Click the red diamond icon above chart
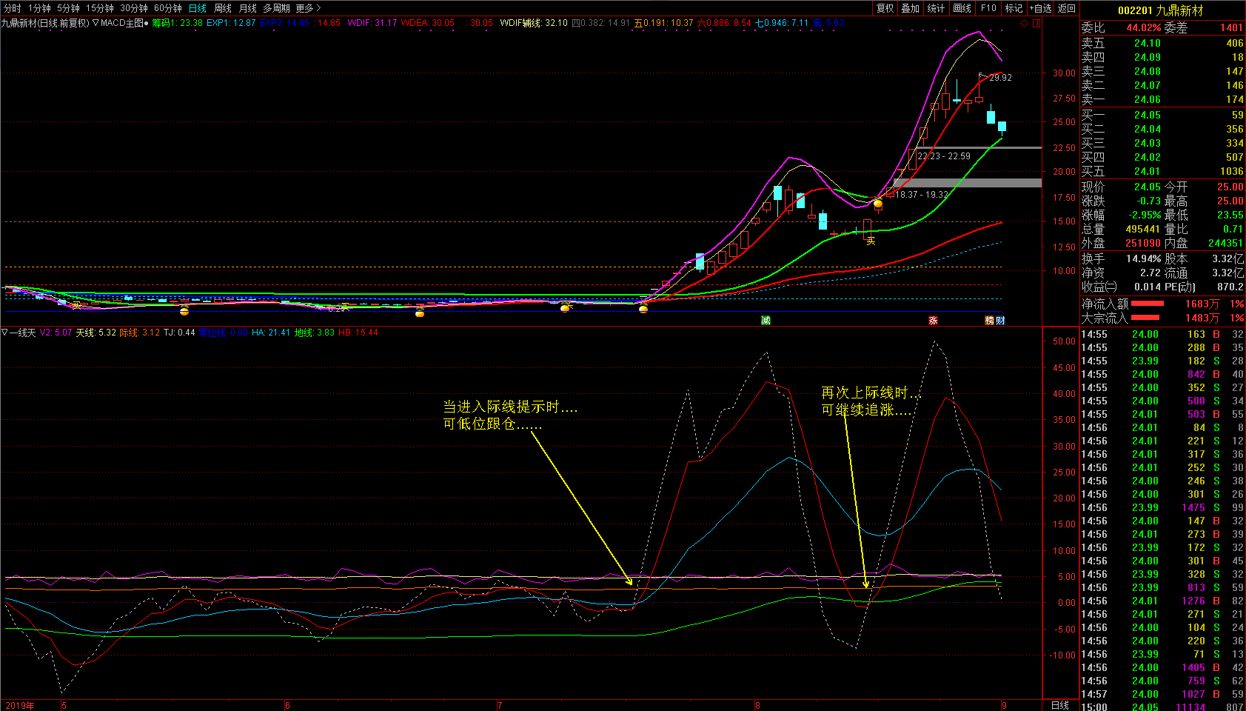 [1025, 23]
